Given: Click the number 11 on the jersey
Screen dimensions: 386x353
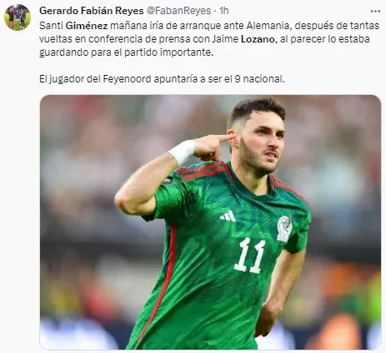Looking at the screenshot, I should pos(249,256).
